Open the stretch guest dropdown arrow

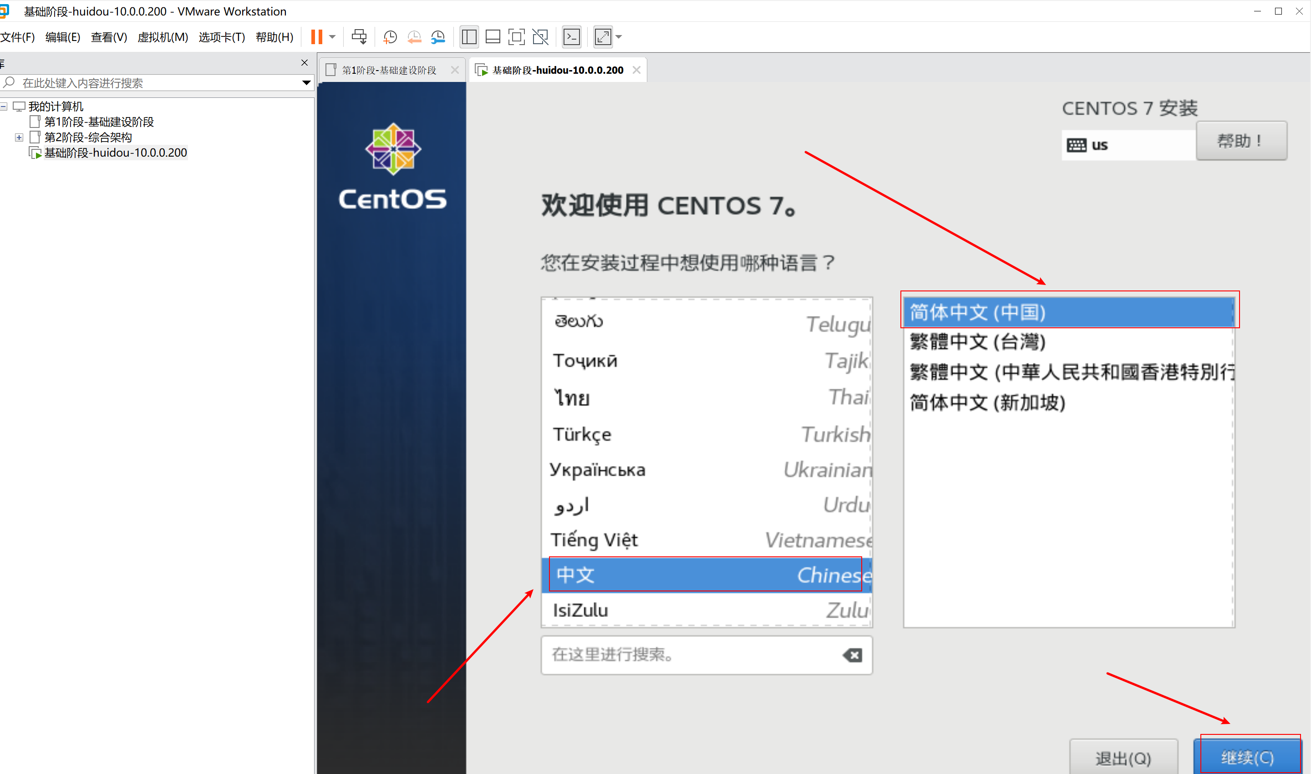(x=619, y=37)
